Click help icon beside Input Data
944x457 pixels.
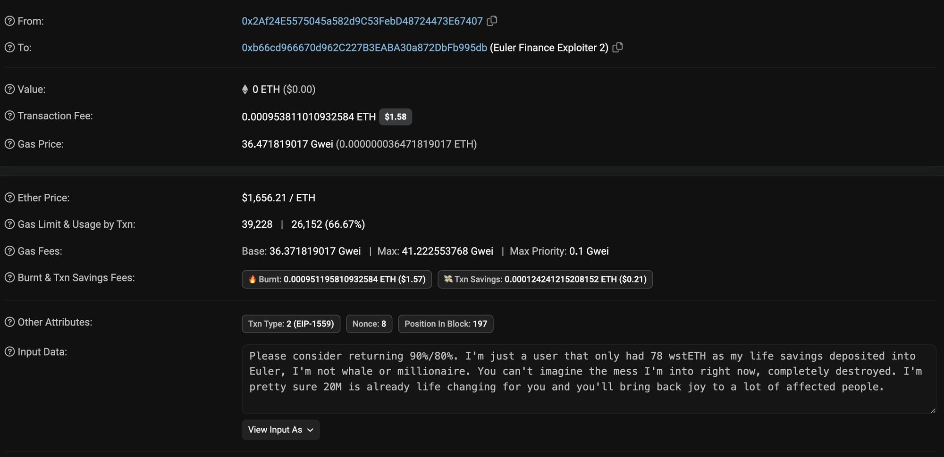click(9, 352)
